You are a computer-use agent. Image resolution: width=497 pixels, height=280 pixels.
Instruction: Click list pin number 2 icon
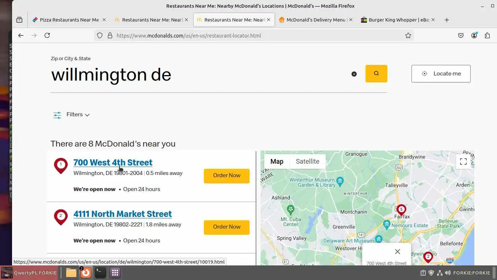point(61,217)
